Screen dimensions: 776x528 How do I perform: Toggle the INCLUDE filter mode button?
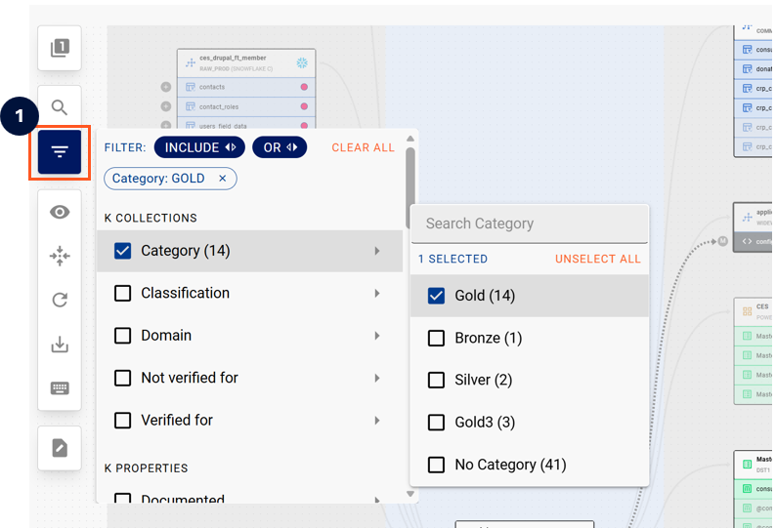pos(199,147)
